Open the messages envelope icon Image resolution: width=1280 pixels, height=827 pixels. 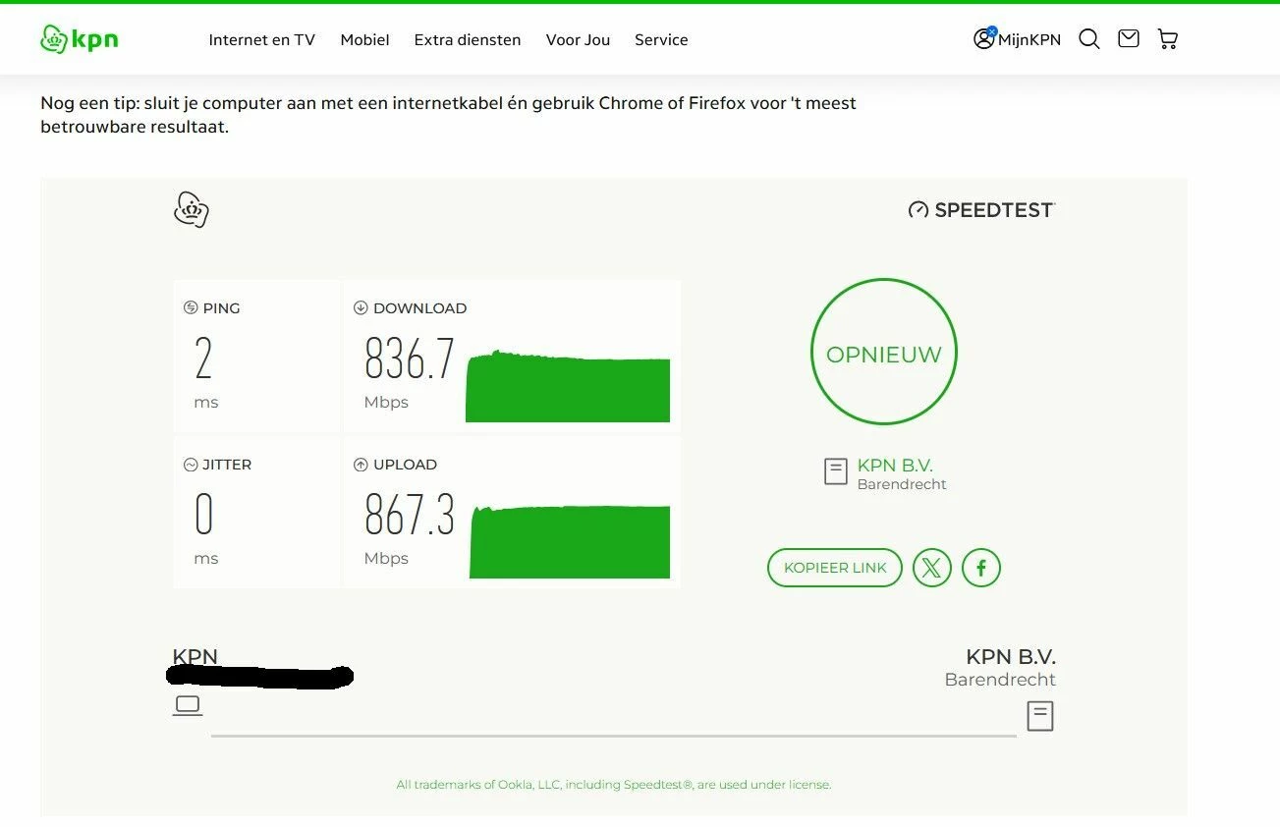pyautogui.click(x=1128, y=38)
